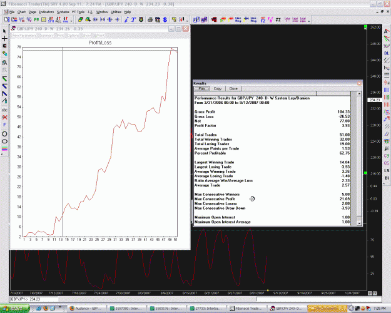Open the File menu
The image size is (391, 313).
(x=12, y=12)
